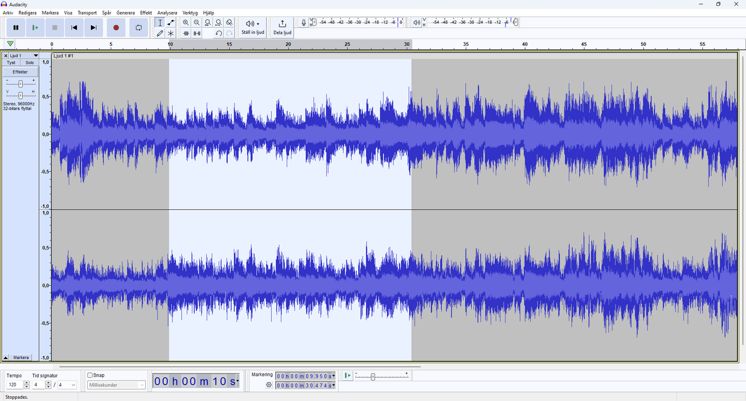Viewport: 746px width, 401px height.
Task: Click the speaker playback meter icon
Action: click(x=417, y=23)
